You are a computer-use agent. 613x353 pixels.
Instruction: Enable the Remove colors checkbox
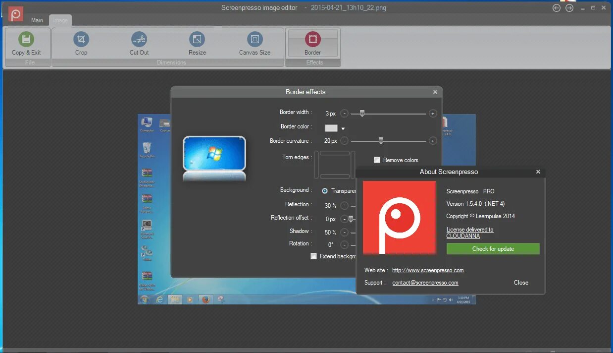point(377,160)
